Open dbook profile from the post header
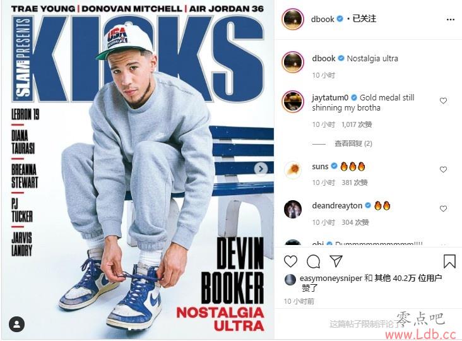The image size is (462, 341). [x=323, y=19]
